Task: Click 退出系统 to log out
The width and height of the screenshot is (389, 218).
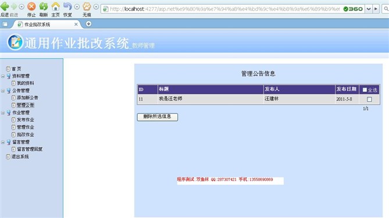Action: pos(20,156)
